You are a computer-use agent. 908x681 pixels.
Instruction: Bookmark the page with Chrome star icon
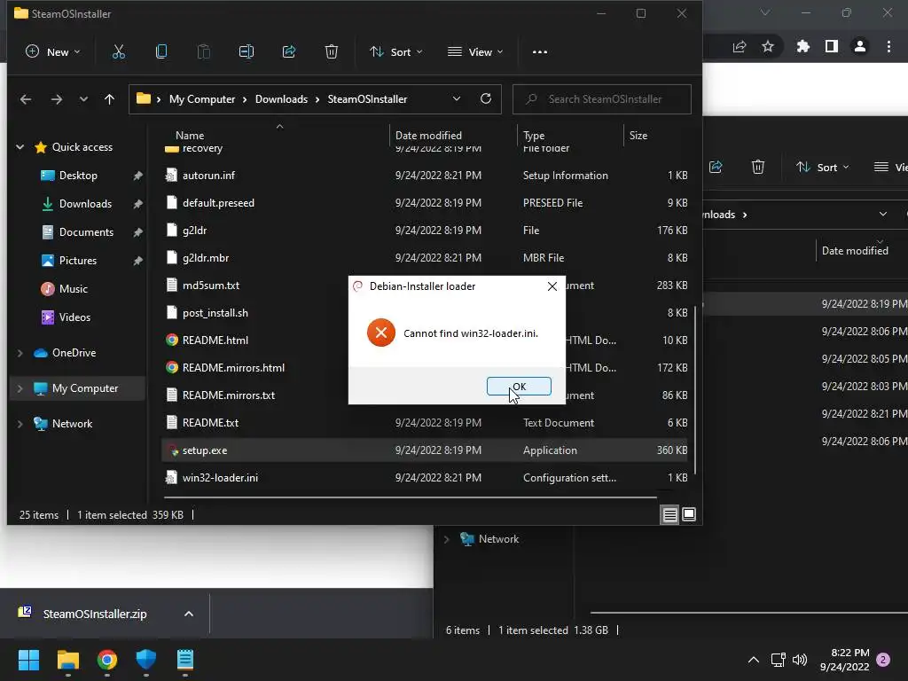click(x=768, y=46)
